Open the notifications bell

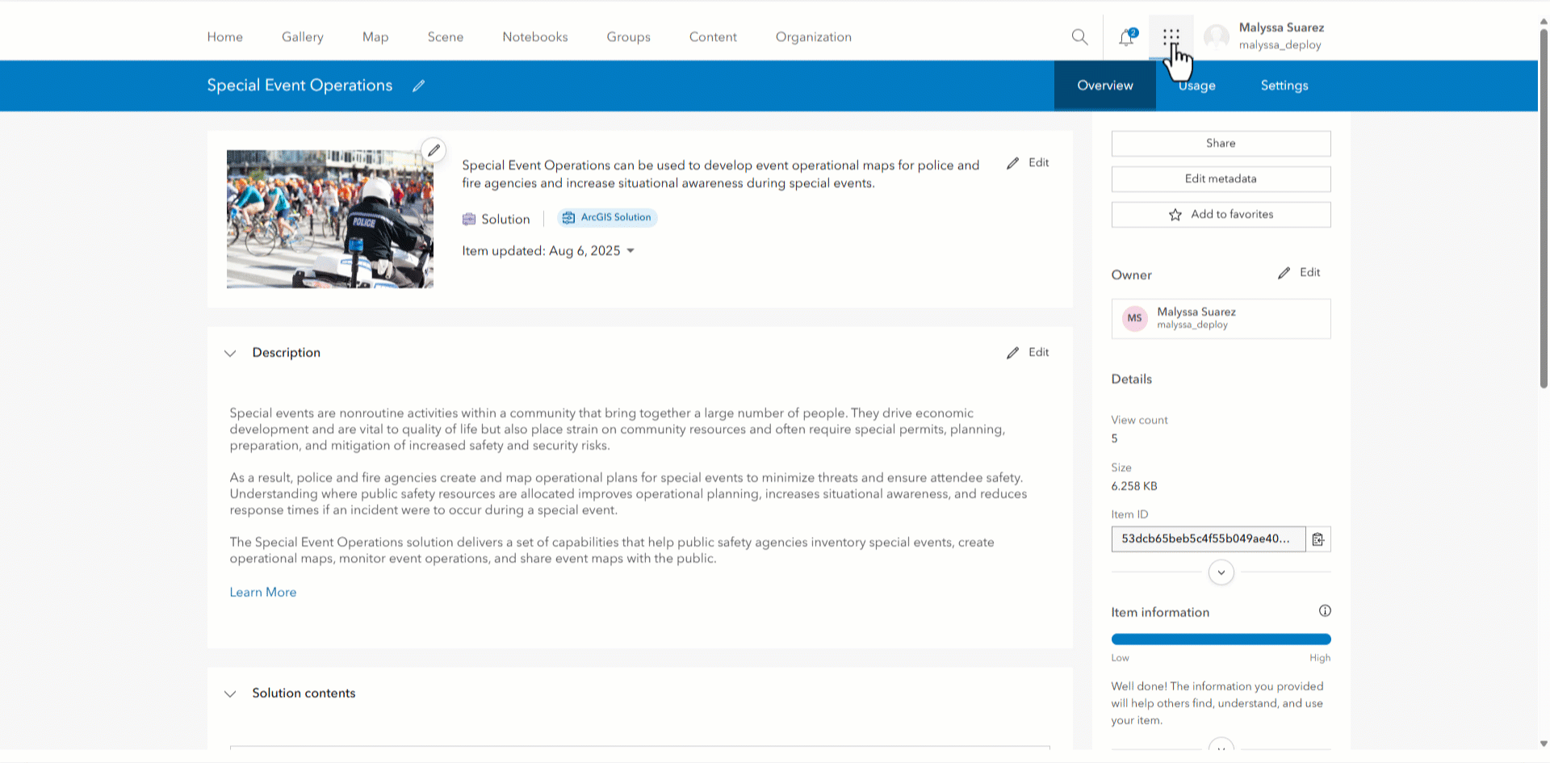[x=1126, y=36]
